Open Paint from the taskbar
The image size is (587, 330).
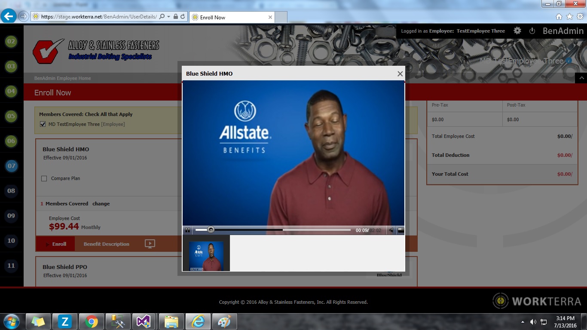tap(224, 321)
